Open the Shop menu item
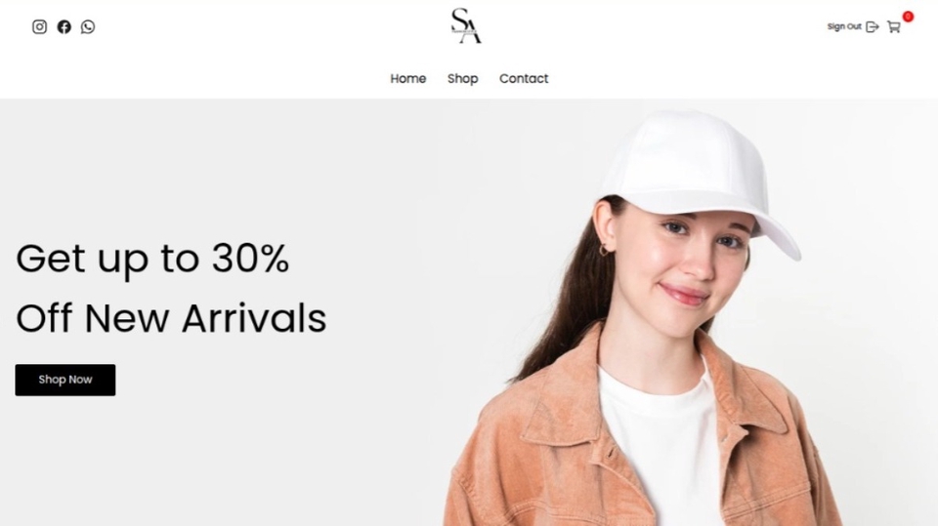Viewport: 938px width, 526px height. click(462, 79)
